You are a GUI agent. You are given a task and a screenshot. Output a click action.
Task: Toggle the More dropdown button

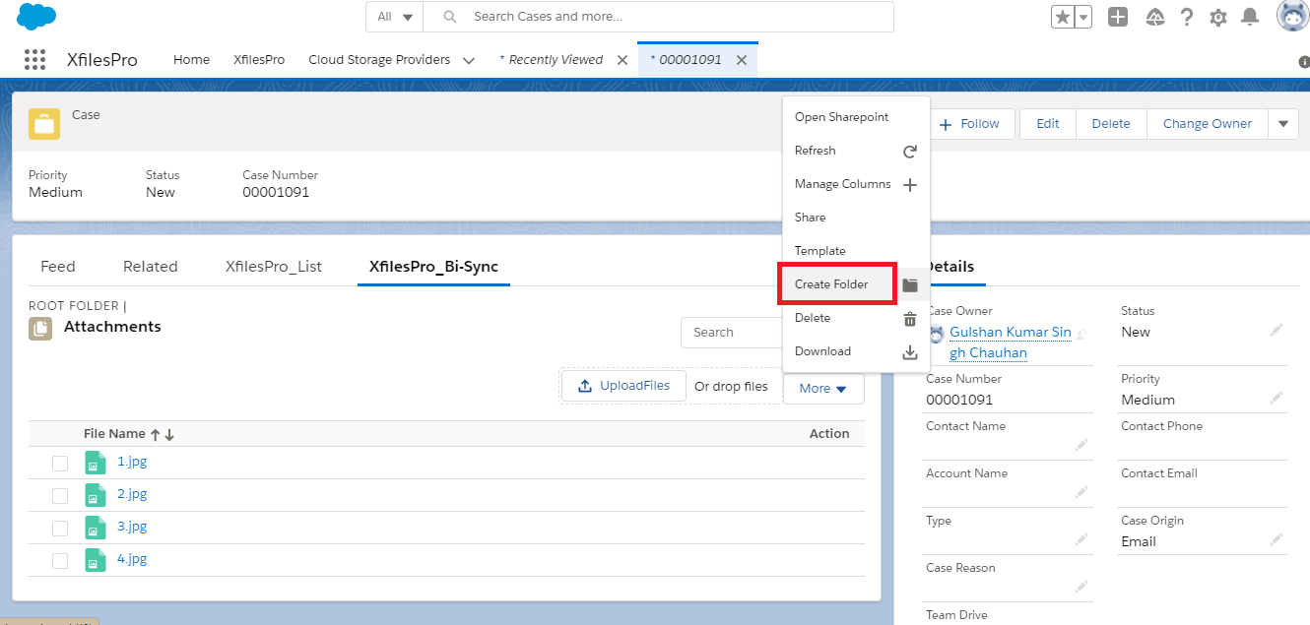click(x=823, y=389)
